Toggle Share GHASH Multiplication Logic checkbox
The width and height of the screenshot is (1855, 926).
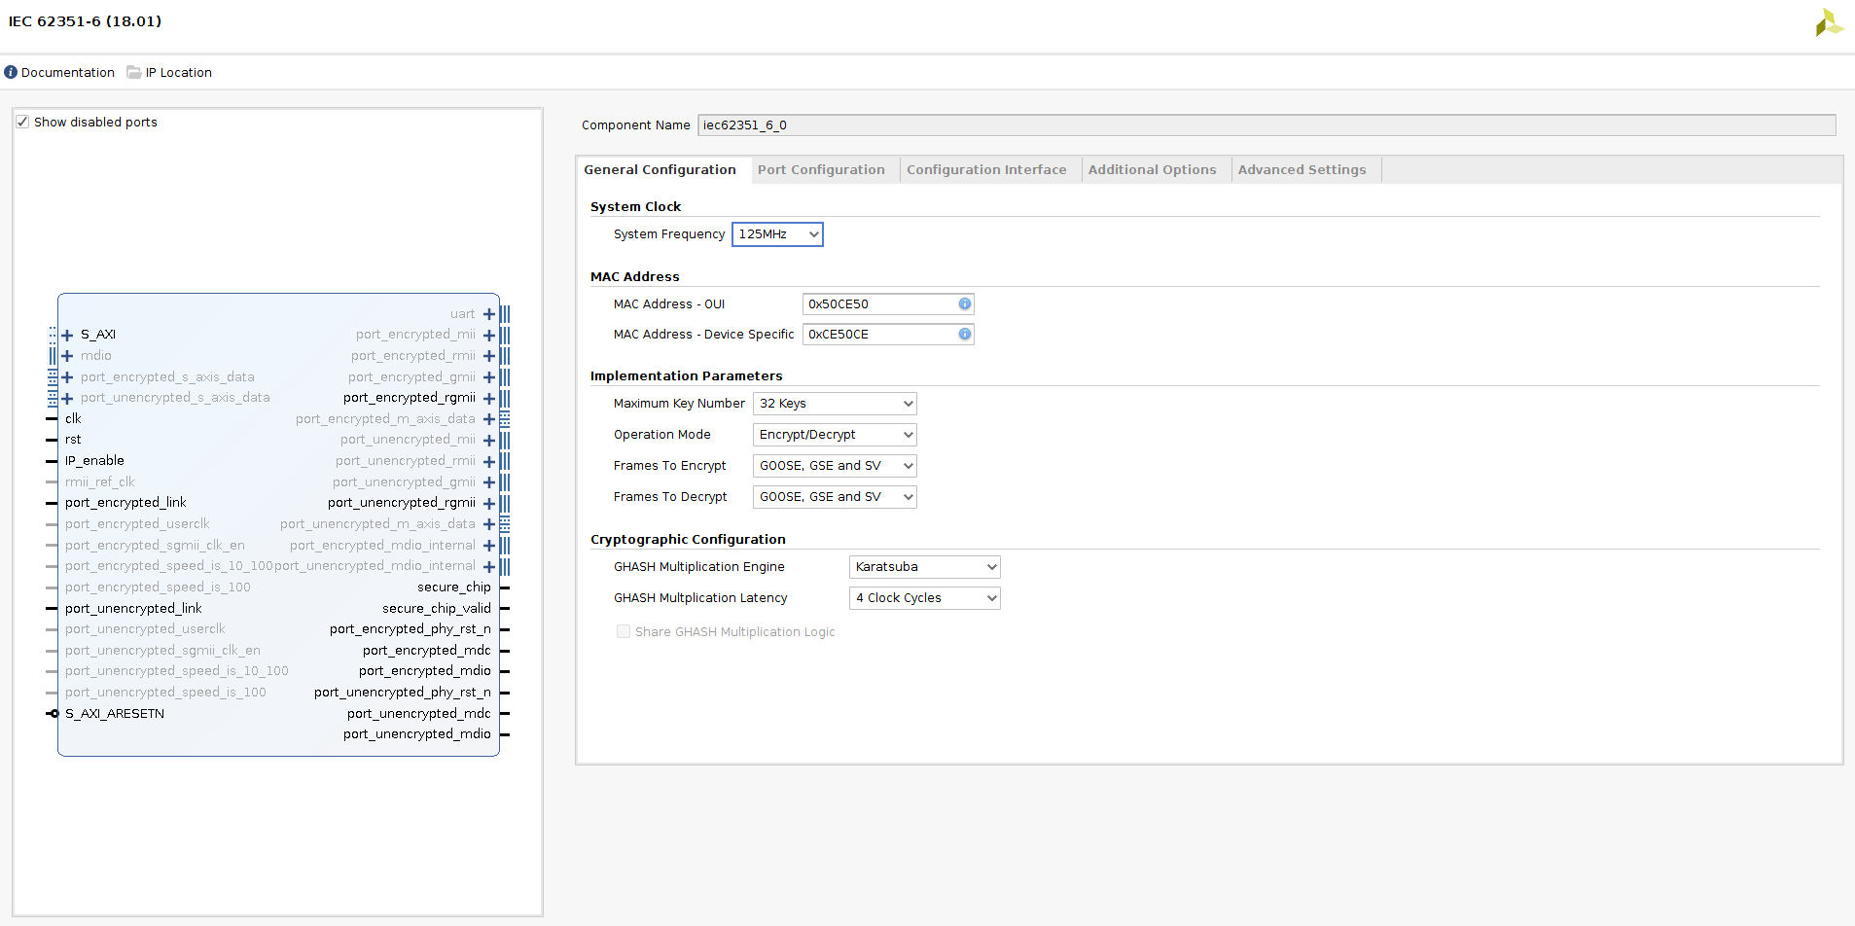point(624,632)
